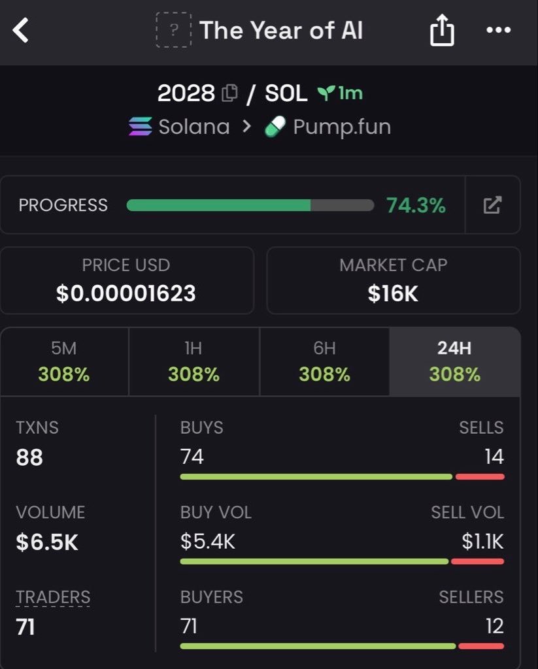Click the green bonding progress bar
The height and width of the screenshot is (669, 538).
coord(250,205)
